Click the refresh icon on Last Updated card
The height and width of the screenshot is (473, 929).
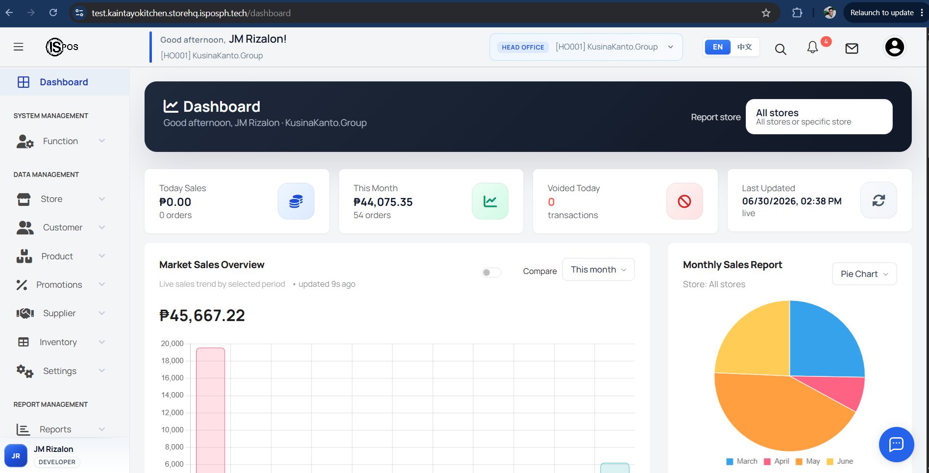tap(879, 200)
